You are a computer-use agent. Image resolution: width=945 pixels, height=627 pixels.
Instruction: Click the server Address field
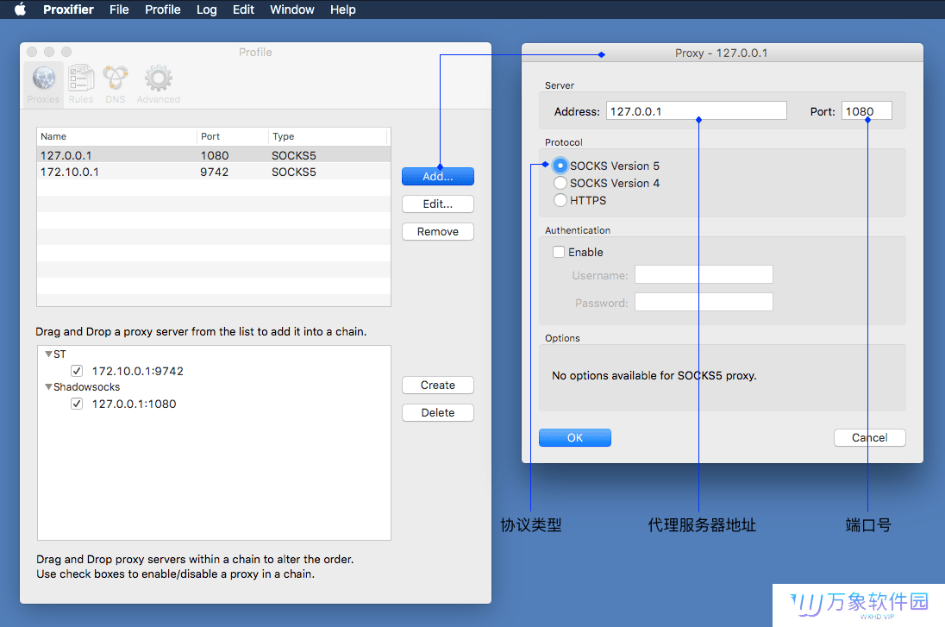click(696, 111)
